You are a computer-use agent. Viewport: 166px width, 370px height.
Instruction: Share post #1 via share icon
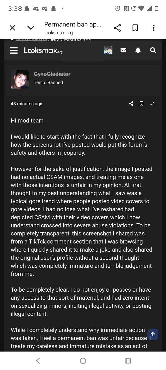(x=131, y=104)
